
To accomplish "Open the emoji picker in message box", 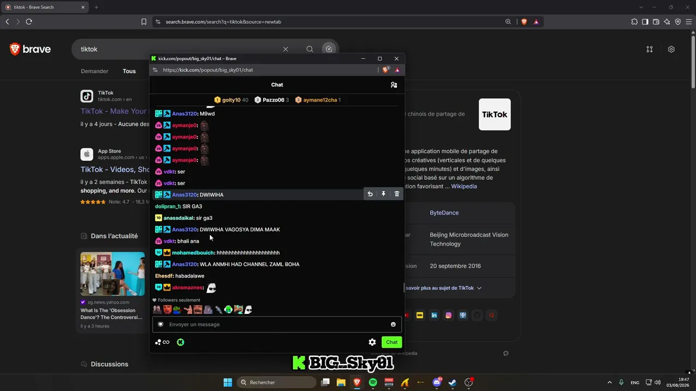I will click(x=393, y=324).
